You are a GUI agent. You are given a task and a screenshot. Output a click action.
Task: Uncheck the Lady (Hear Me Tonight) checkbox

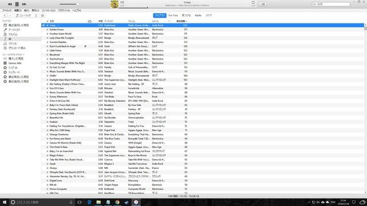(47, 38)
